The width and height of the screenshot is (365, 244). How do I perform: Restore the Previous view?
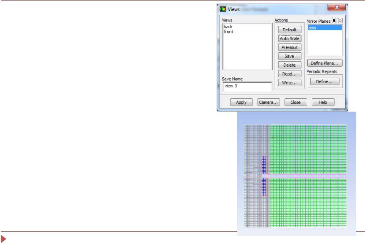[x=290, y=47]
